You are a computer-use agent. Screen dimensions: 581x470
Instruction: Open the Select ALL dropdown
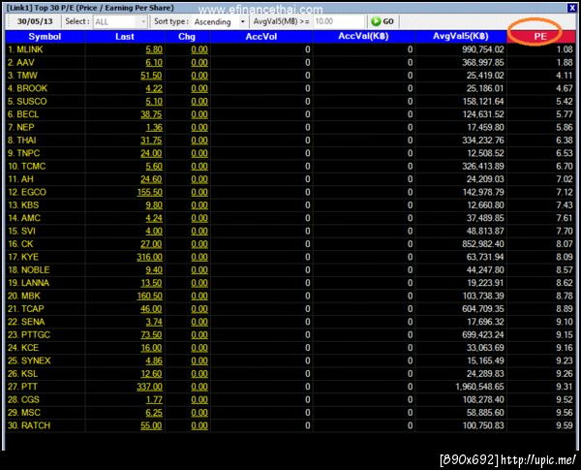(120, 21)
